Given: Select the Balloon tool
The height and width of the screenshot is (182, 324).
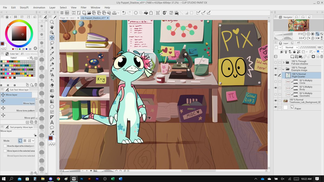Looking at the screenshot, I should [52, 128].
